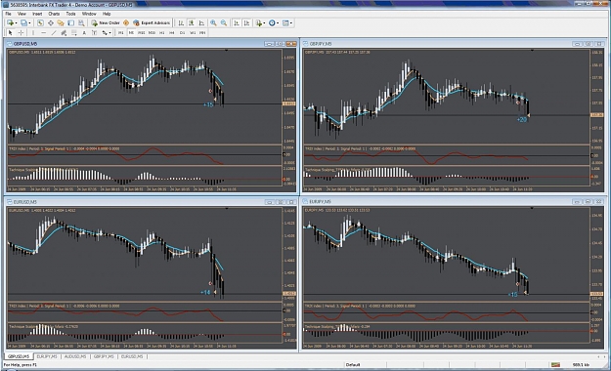Expand the Indicators dropdown arrow
This screenshot has width=611, height=371.
(264, 23)
